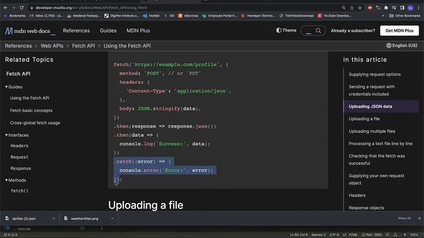Click the weatherAtlas.png file icon
This screenshot has width=424, height=238.
point(66,218)
